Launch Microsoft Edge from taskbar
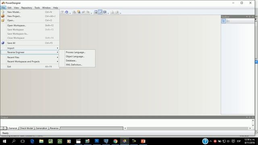Image resolution: width=258 pixels, height=145 pixels. click(x=32, y=141)
